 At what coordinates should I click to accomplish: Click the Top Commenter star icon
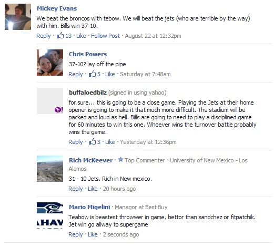120,160
